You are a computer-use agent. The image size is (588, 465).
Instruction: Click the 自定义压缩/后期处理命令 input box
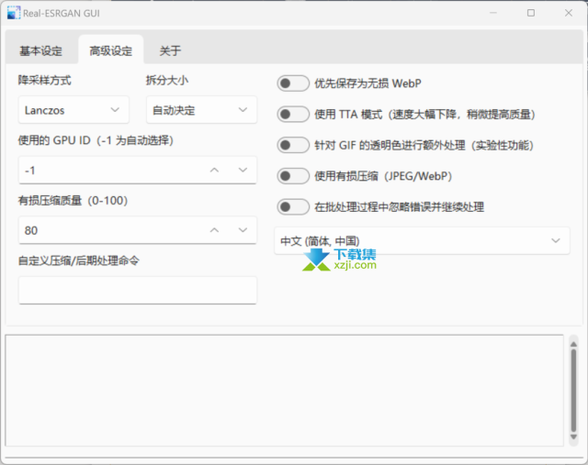[x=138, y=290]
